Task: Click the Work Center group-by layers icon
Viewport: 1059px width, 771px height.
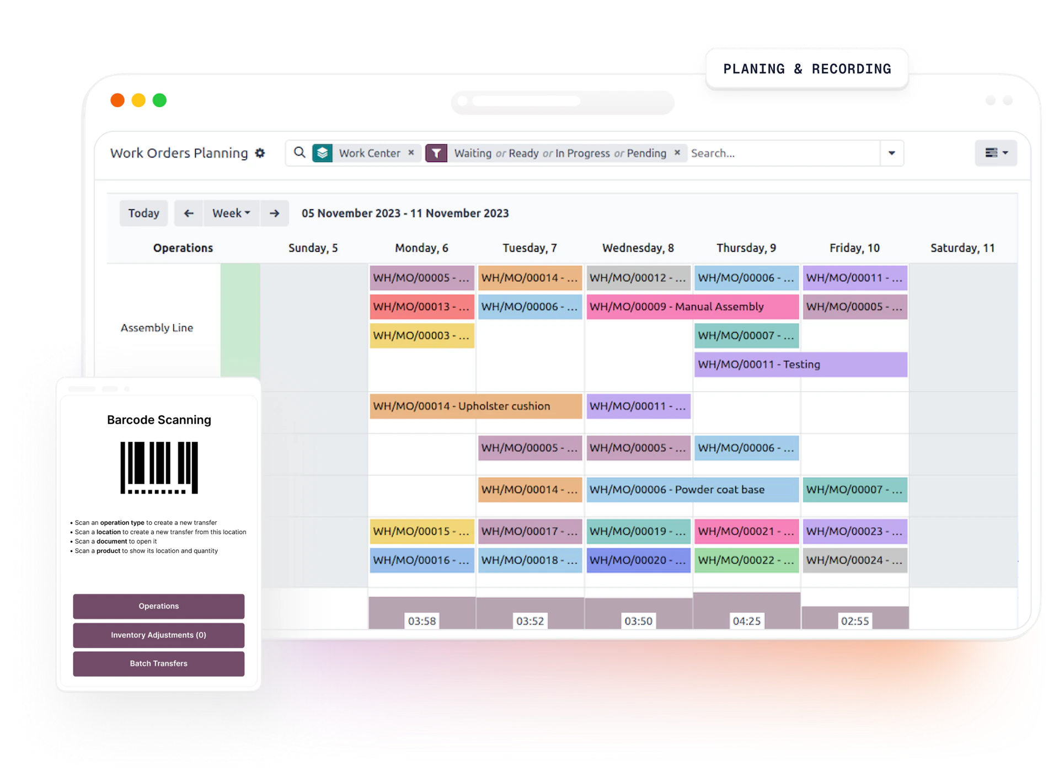Action: coord(323,153)
